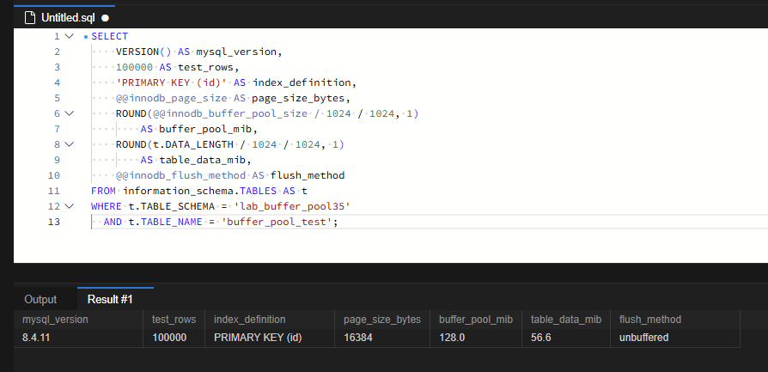Select the unbuffered flush method cell
Screen dimensions: 768x372
[675, 338]
